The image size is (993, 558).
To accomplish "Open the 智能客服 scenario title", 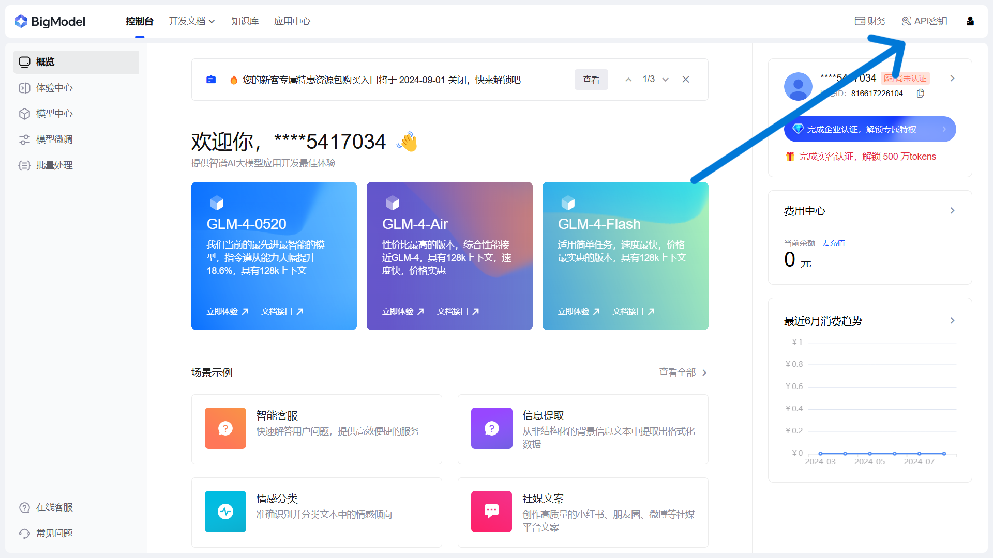I will 277,415.
